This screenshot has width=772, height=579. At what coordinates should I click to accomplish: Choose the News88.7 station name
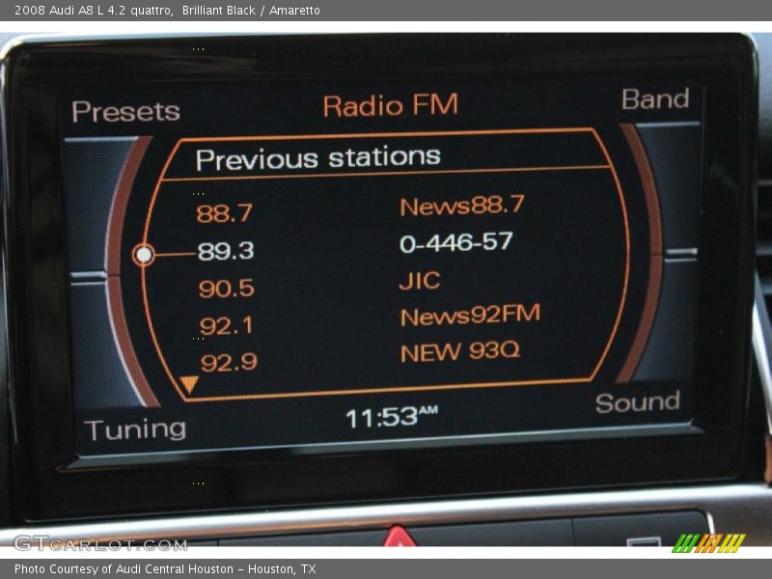(462, 206)
